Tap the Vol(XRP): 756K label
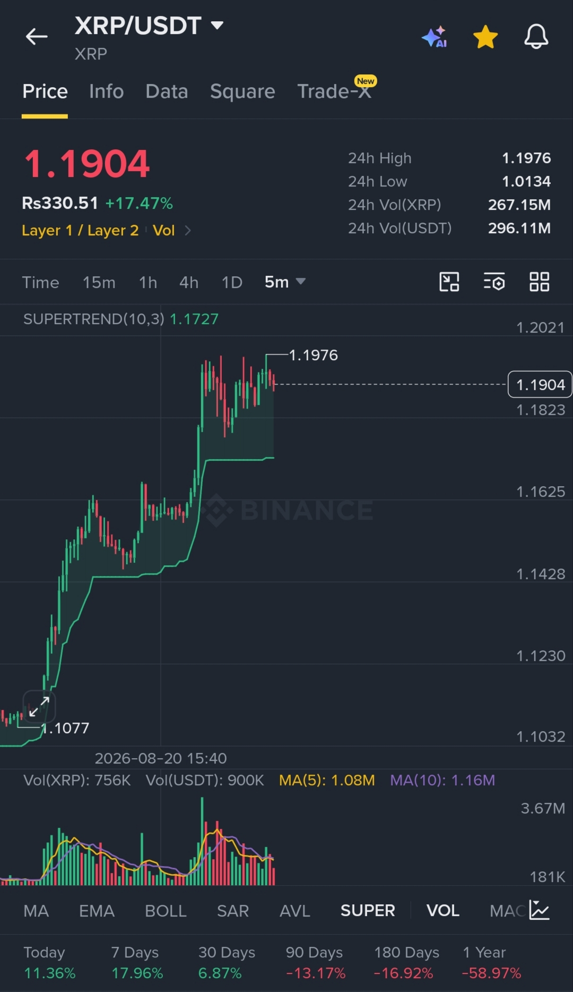 tap(77, 780)
